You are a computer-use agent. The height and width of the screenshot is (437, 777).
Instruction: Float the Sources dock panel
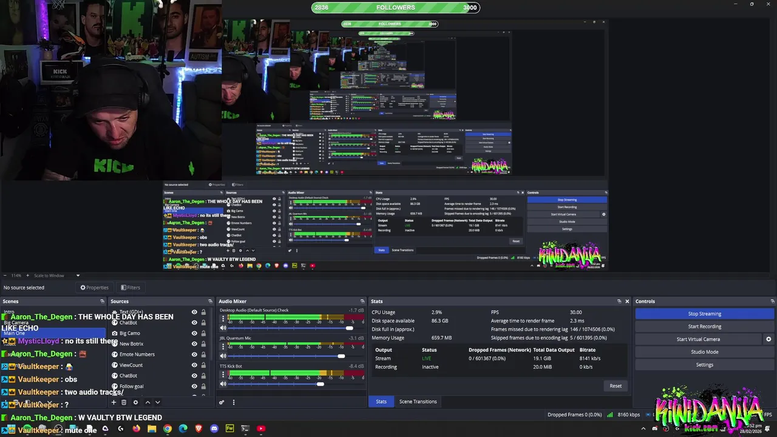pos(210,301)
